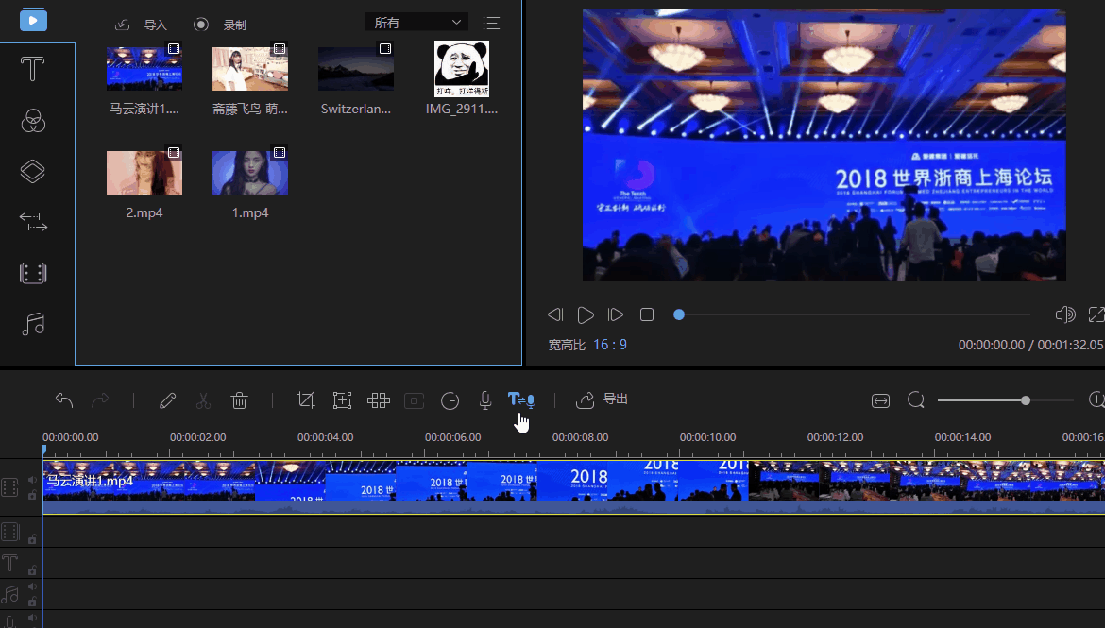Open the Text panel in left sidebar
Screen dimensions: 1105x628
click(32, 69)
